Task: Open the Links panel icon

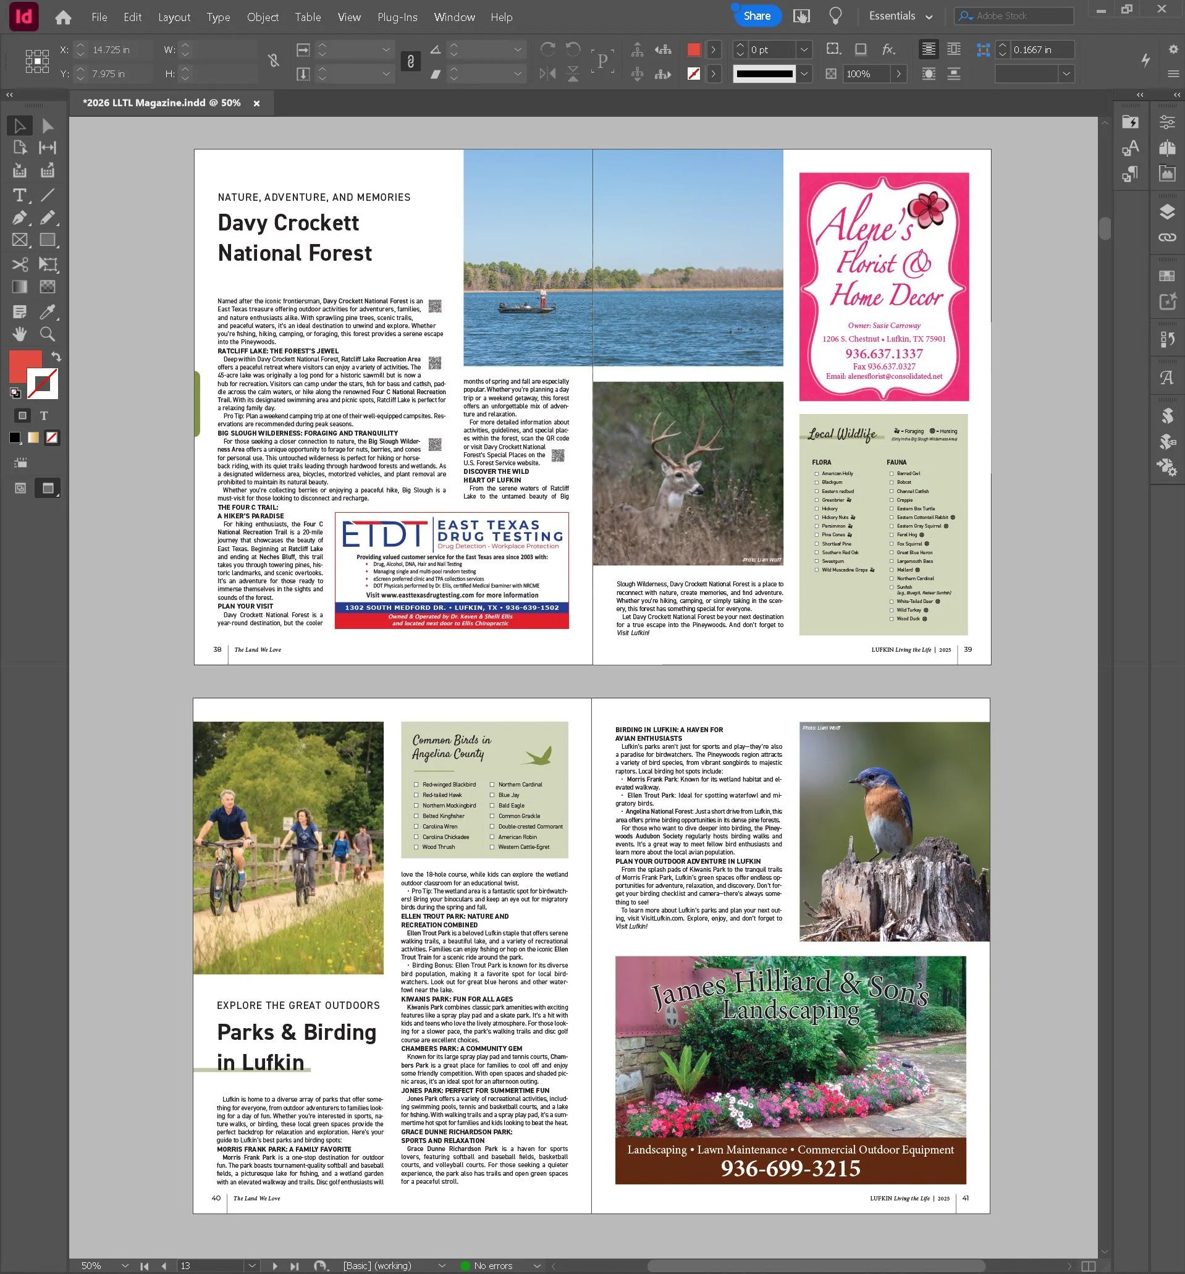Action: click(x=1167, y=237)
